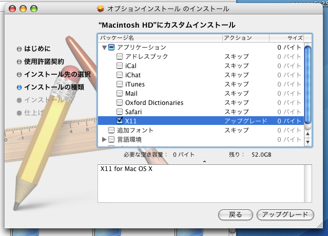Click the split pane handle below 残り
Screen dimensions: 328x236
tap(205, 162)
